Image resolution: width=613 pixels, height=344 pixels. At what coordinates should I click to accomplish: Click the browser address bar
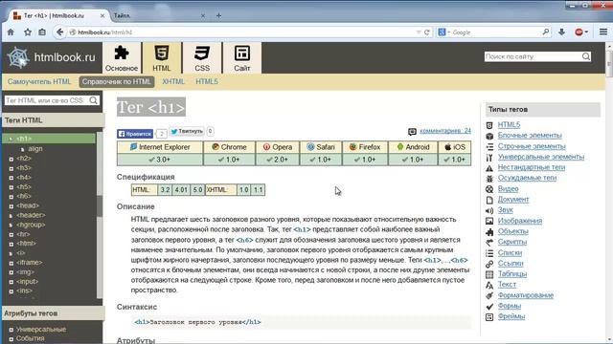pos(242,32)
